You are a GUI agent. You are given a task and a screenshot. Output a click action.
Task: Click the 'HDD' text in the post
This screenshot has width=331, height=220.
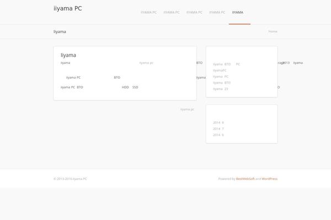click(x=125, y=87)
